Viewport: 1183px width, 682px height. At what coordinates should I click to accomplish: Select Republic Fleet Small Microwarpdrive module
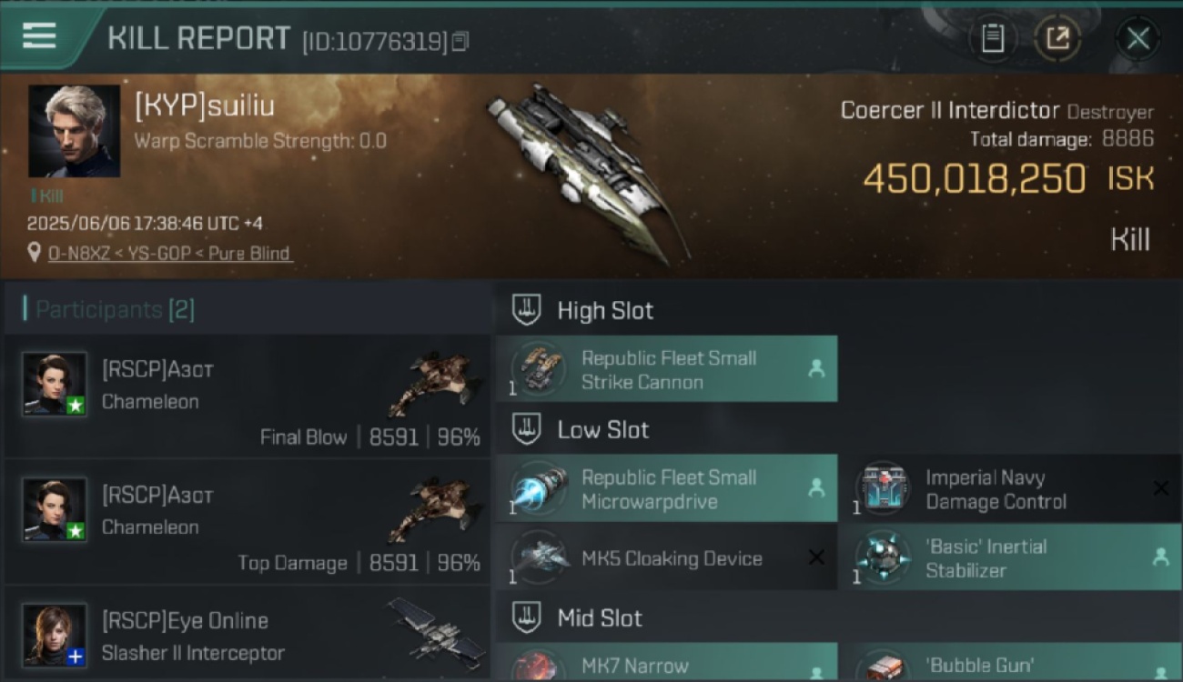(x=666, y=488)
